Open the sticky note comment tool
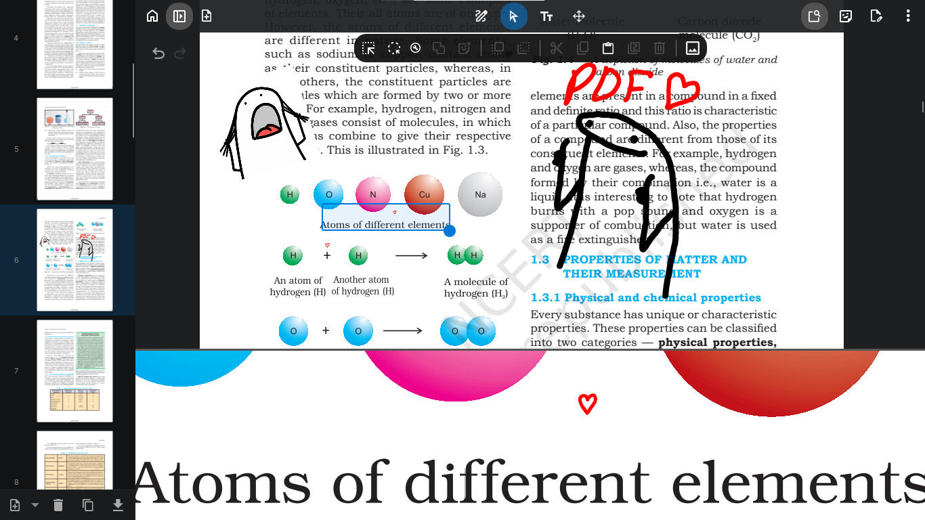The height and width of the screenshot is (520, 925). [x=846, y=16]
